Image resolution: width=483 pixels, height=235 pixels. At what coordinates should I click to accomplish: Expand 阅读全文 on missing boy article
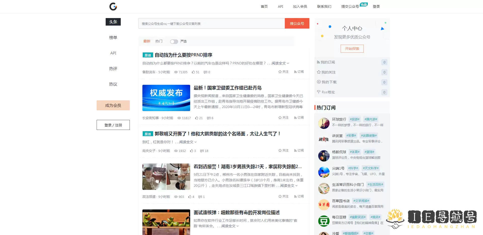coord(289,186)
